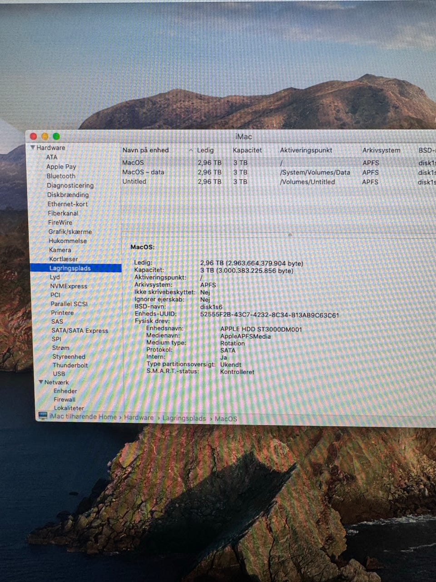Select Kamera in the sidebar
Screen dimensions: 436x582
[60, 250]
